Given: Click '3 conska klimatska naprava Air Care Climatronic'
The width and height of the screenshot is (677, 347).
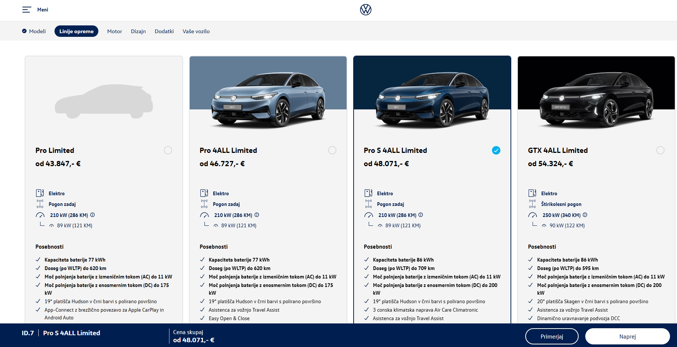Looking at the screenshot, I should [x=425, y=310].
